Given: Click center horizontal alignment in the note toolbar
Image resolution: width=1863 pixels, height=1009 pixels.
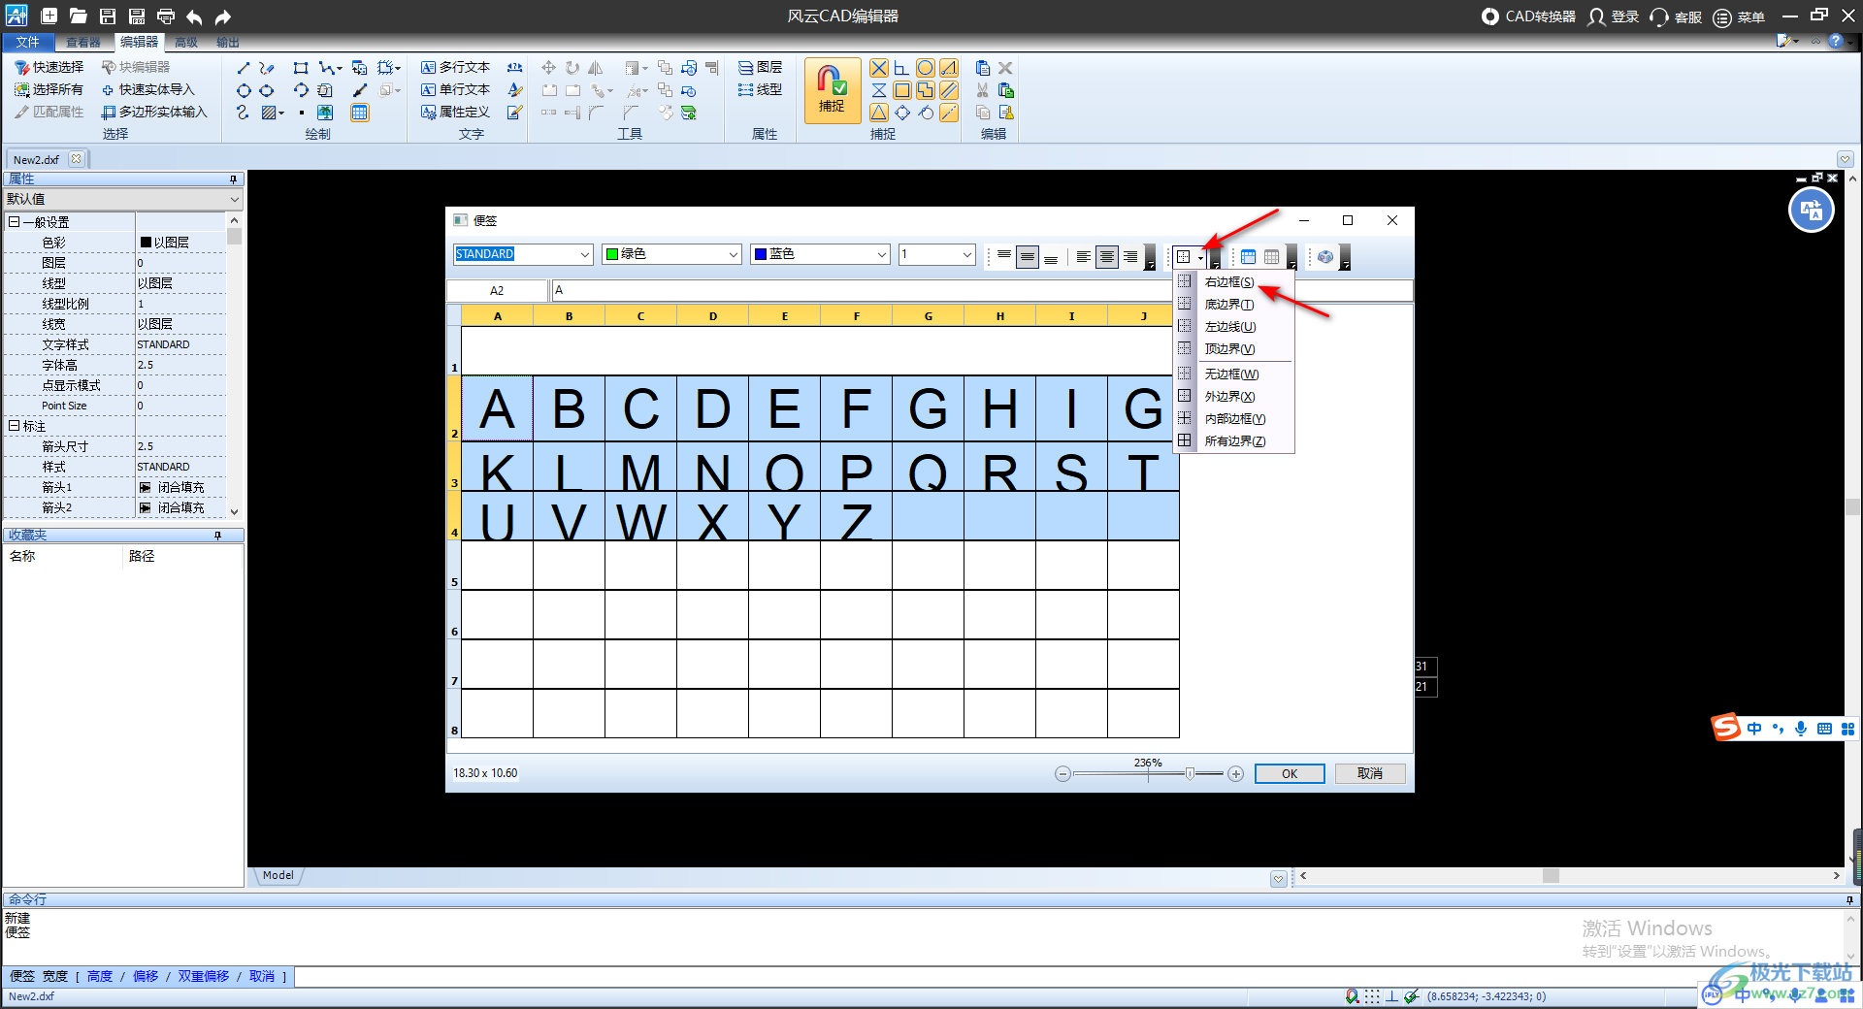Looking at the screenshot, I should [x=1106, y=257].
